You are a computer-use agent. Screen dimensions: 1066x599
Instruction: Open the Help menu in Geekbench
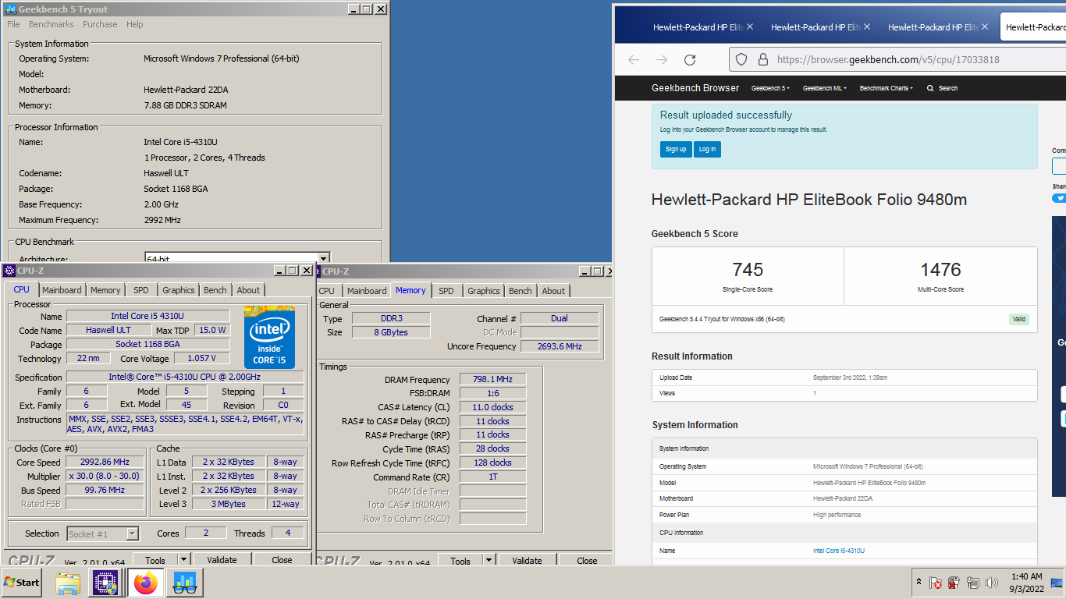point(135,24)
